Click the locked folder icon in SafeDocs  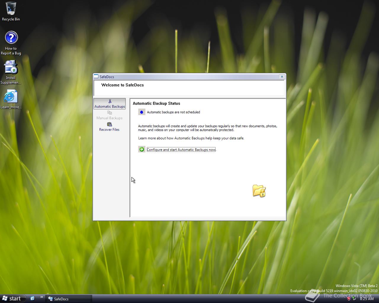coord(259,191)
